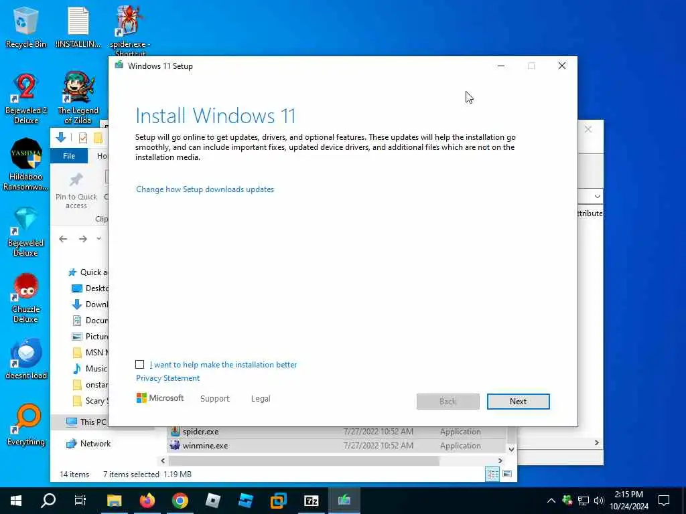Click Pin to Quick access in Explorer ribbon
The width and height of the screenshot is (686, 514).
76,191
